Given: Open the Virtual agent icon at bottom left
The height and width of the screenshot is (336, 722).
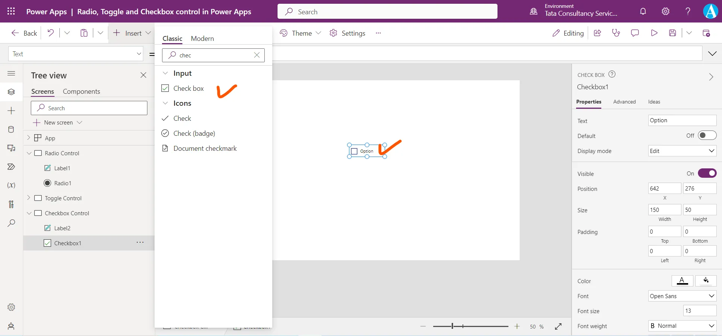Looking at the screenshot, I should [x=11, y=326].
